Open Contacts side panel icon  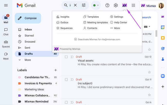coord(163,59)
